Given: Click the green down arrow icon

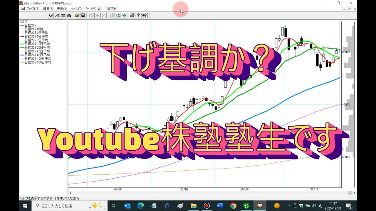Looking at the screenshot, I should pyautogui.click(x=118, y=16).
